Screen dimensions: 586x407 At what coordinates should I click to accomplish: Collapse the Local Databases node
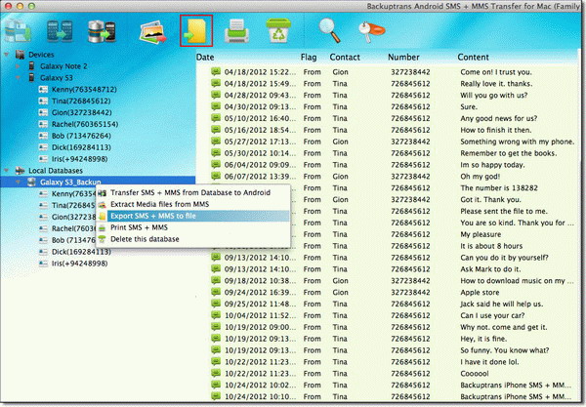tap(7, 171)
